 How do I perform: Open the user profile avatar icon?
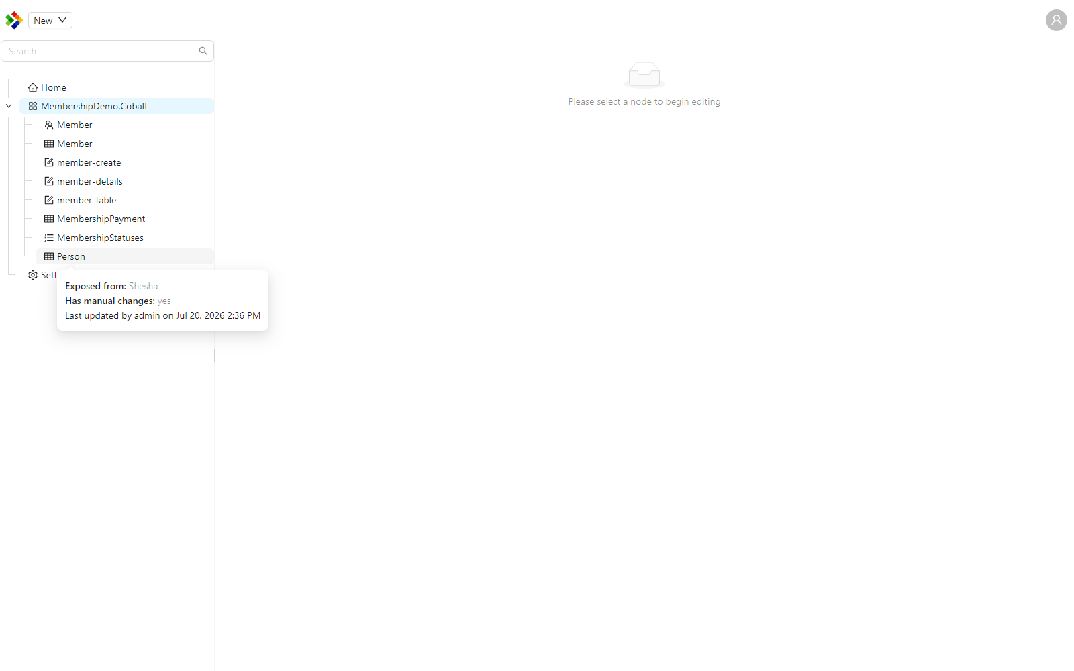pyautogui.click(x=1056, y=20)
